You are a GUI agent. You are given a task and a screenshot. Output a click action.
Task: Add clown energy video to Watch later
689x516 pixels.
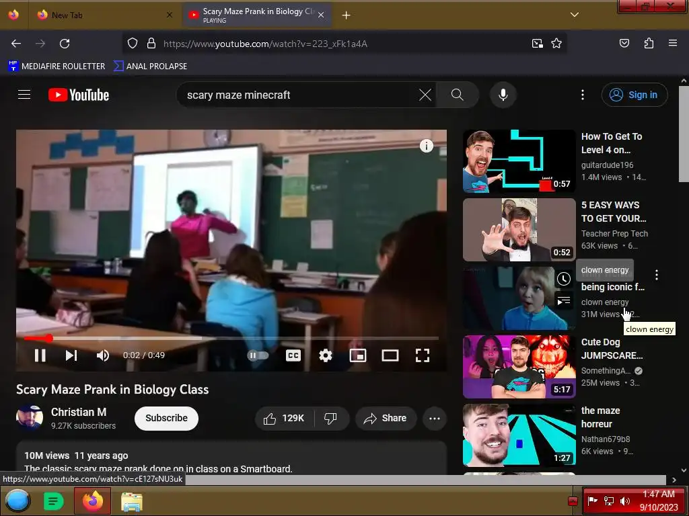pyautogui.click(x=564, y=278)
